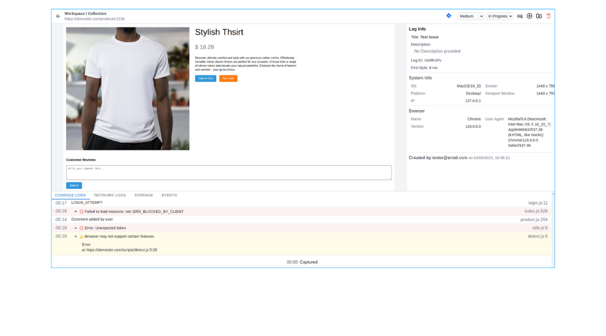Image resolution: width=606 pixels, height=336 pixels.
Task: Click the circled plus add icon
Action: [529, 16]
